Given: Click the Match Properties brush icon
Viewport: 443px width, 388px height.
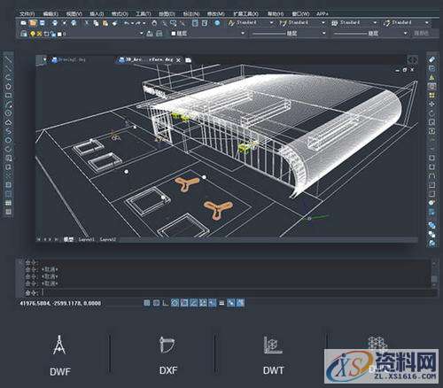Looking at the screenshot, I should pyautogui.click(x=114, y=23).
